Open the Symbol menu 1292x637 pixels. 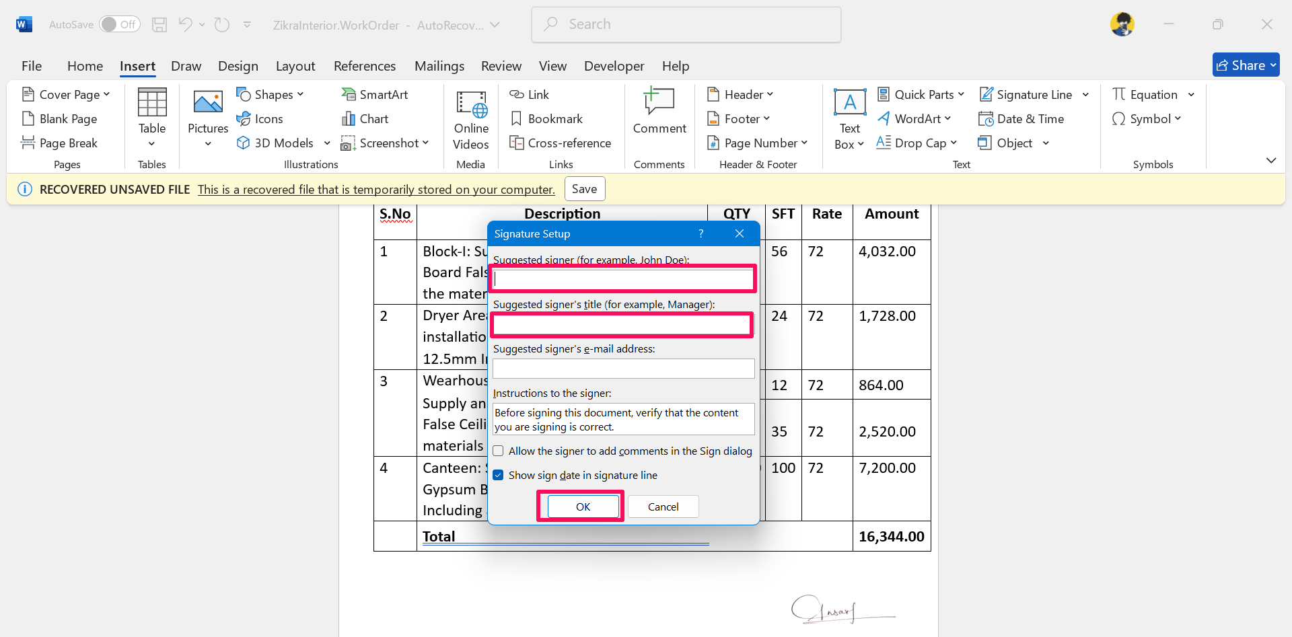(x=1147, y=119)
